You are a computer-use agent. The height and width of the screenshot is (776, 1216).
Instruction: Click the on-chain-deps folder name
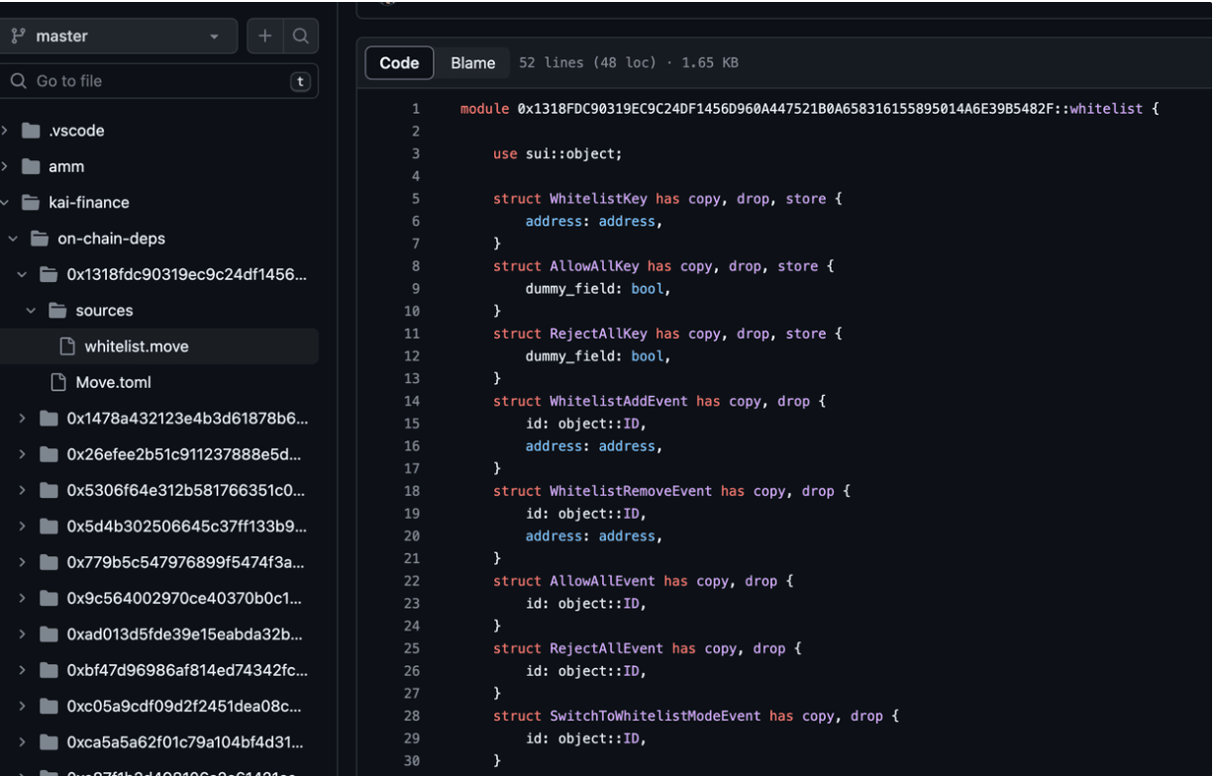coord(112,239)
